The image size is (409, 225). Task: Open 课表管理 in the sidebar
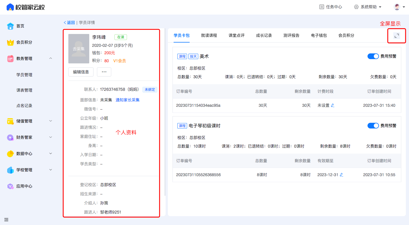coord(24,90)
